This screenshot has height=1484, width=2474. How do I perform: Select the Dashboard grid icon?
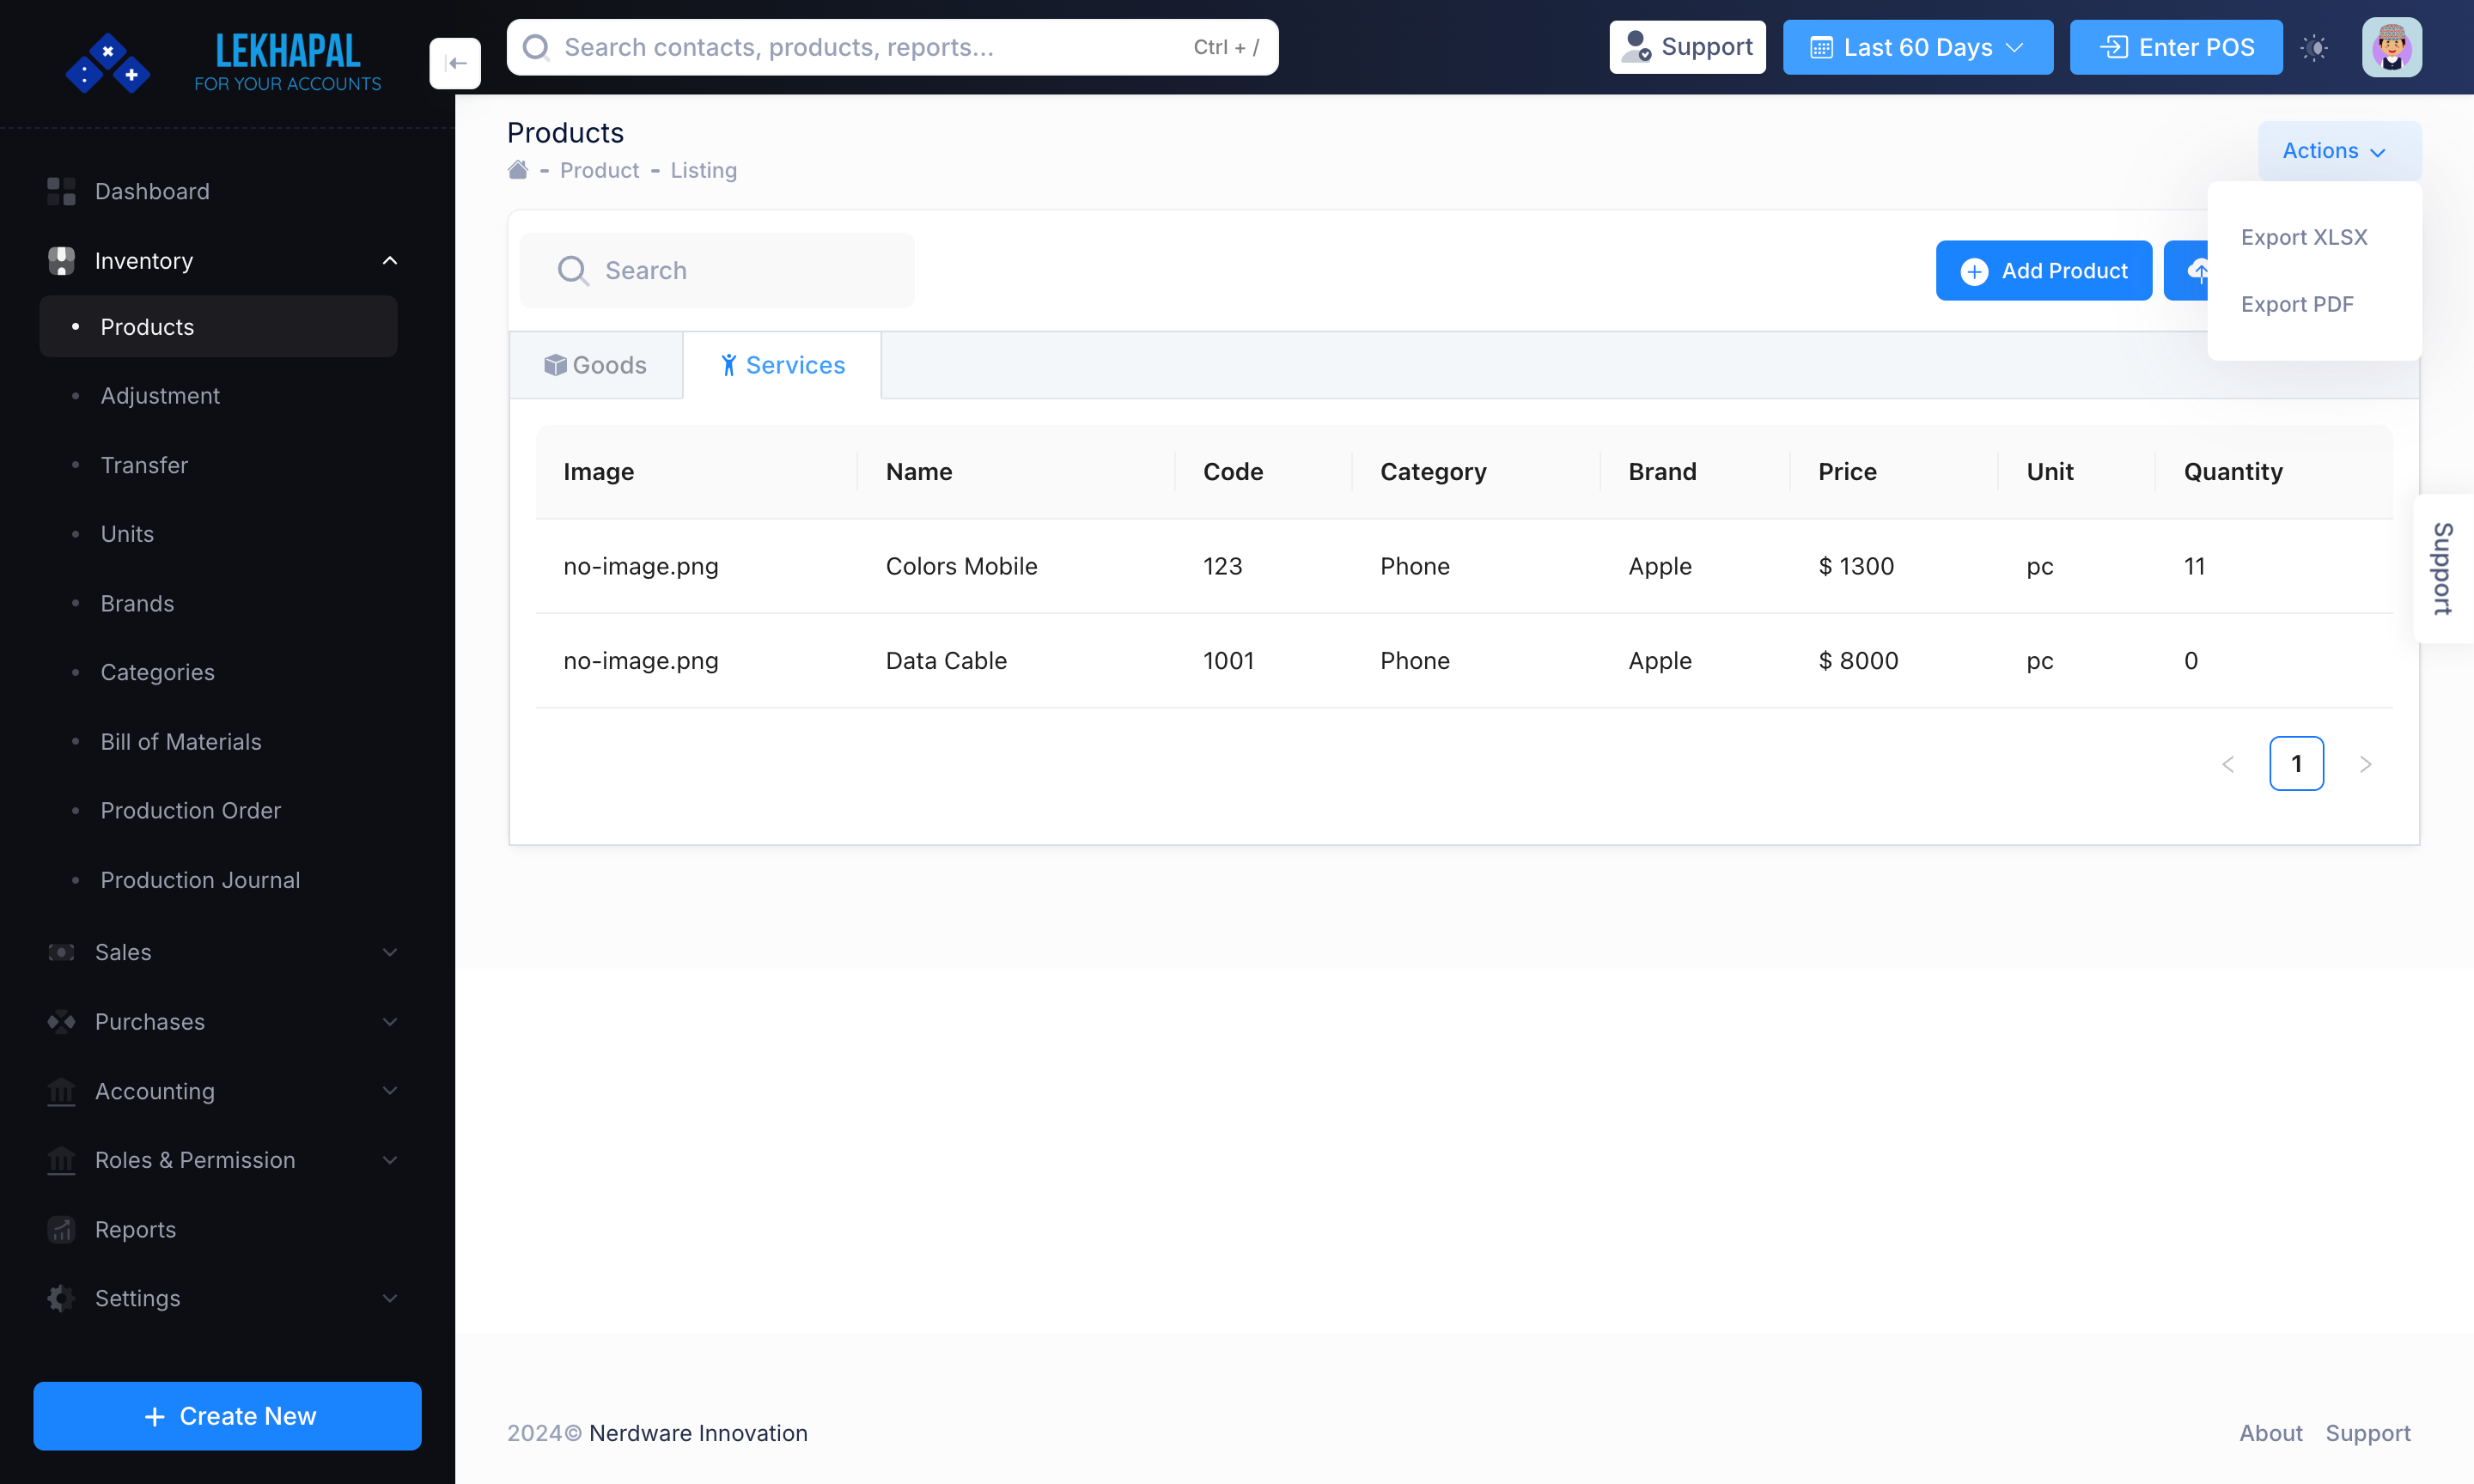click(x=60, y=190)
